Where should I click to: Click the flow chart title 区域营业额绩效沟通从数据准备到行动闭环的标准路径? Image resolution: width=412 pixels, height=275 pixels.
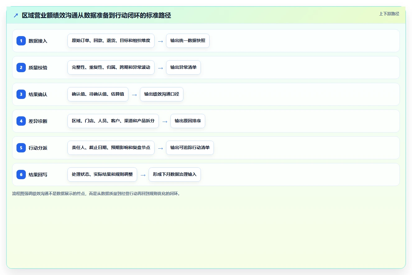click(x=96, y=15)
